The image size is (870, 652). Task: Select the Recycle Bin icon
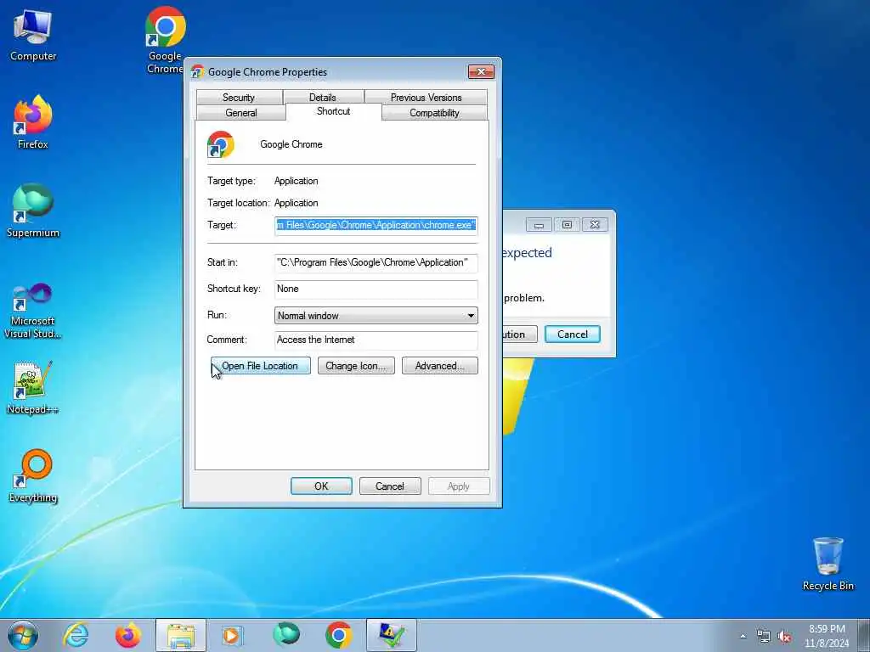click(x=828, y=564)
